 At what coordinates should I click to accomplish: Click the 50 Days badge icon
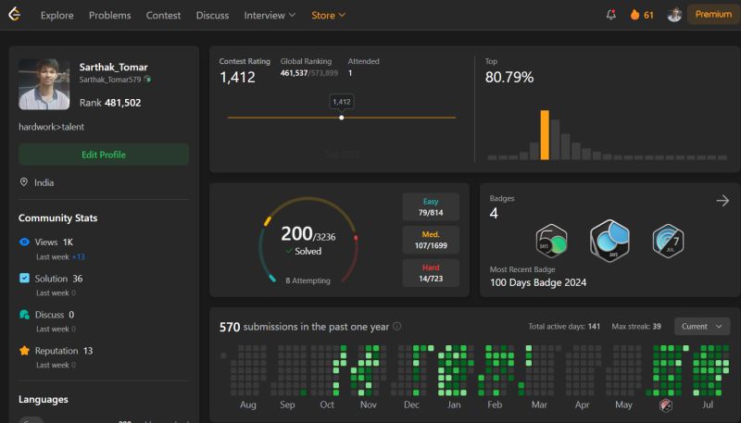click(551, 241)
